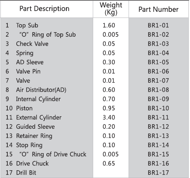Click the AD Sleeve description
The height and width of the screenshot is (178, 190).
30,62
